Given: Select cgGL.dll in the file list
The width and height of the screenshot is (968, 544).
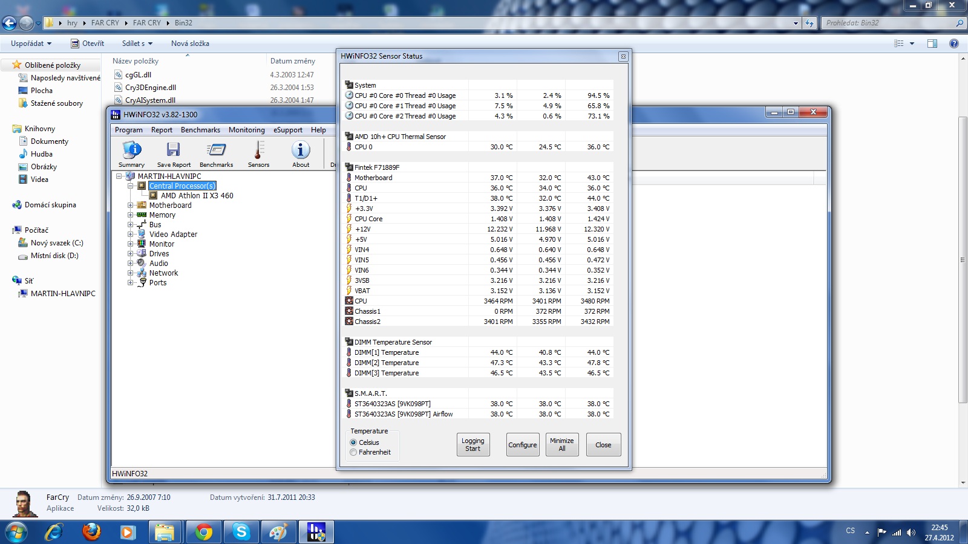Looking at the screenshot, I should [x=138, y=75].
